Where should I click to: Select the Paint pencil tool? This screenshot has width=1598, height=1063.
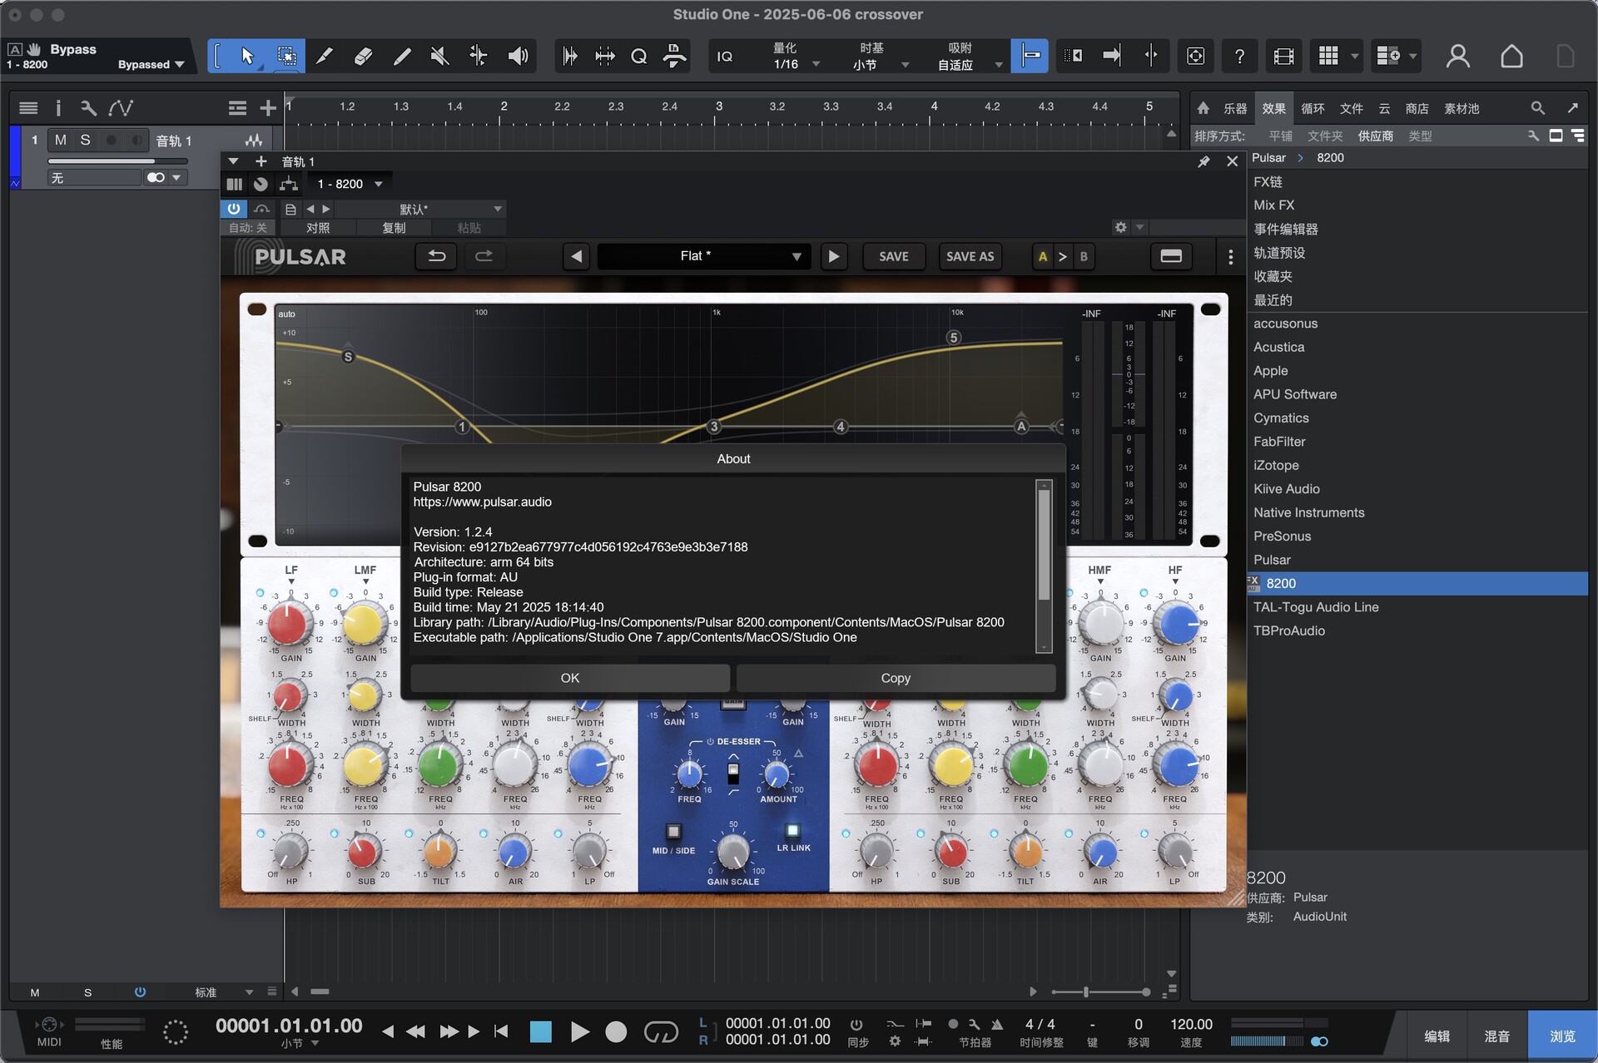[x=401, y=56]
